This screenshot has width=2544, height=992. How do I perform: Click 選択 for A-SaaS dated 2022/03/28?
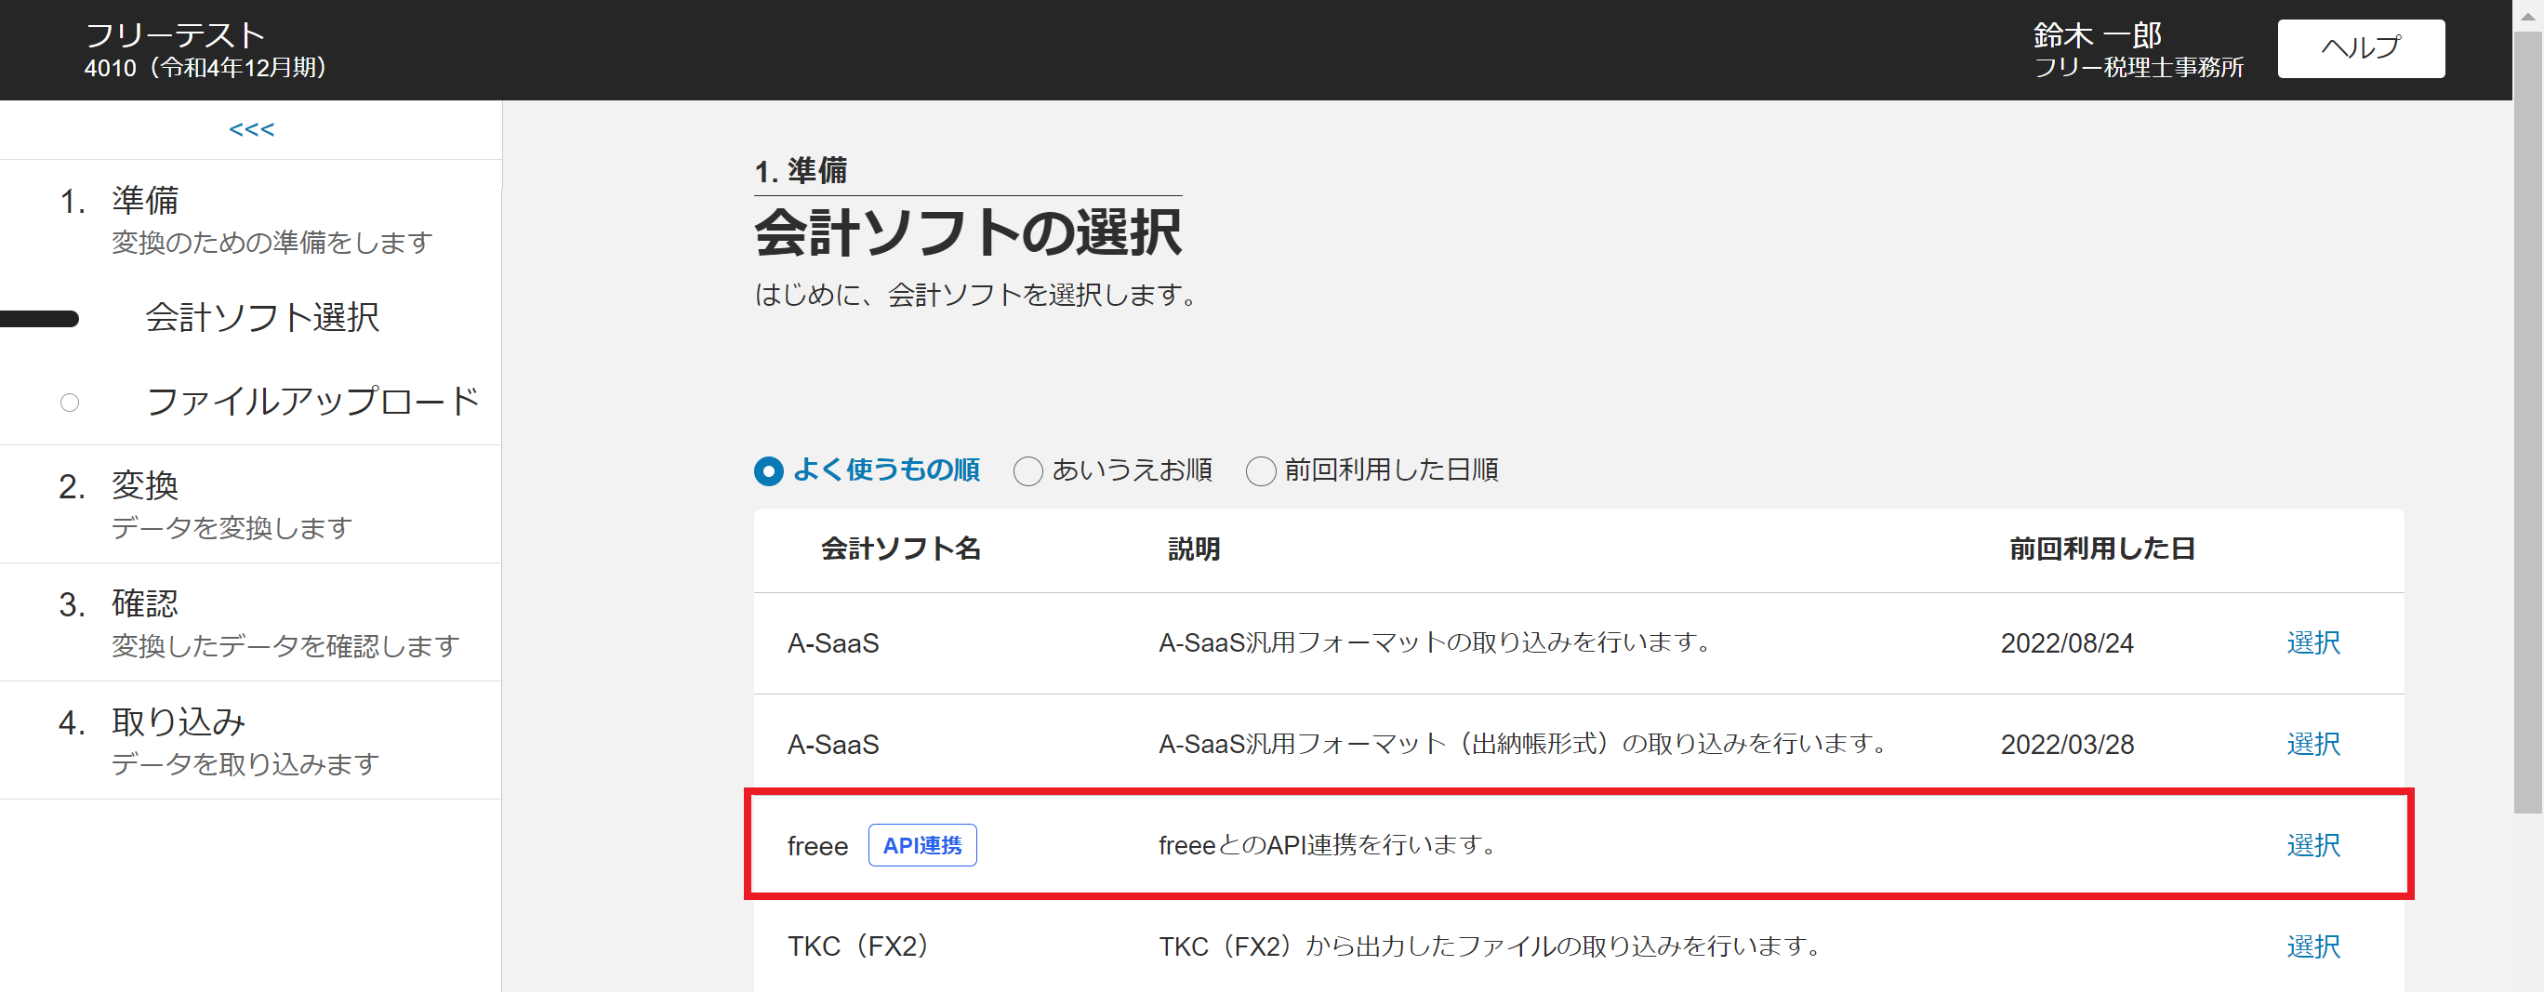(2312, 743)
